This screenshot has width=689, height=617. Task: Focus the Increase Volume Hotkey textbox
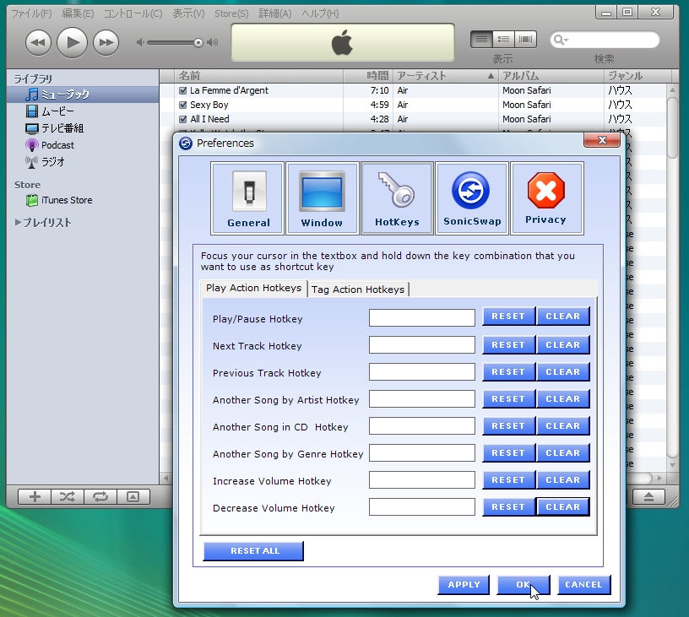[422, 480]
